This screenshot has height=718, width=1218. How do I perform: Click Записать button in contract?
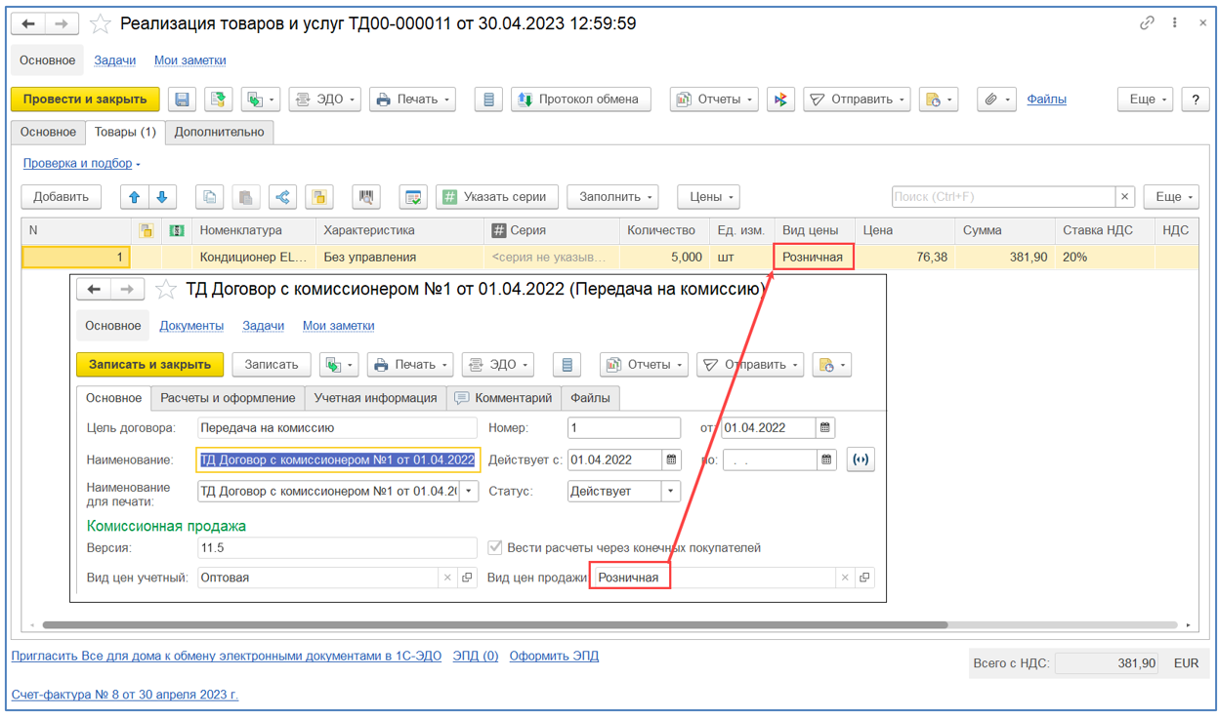272,365
